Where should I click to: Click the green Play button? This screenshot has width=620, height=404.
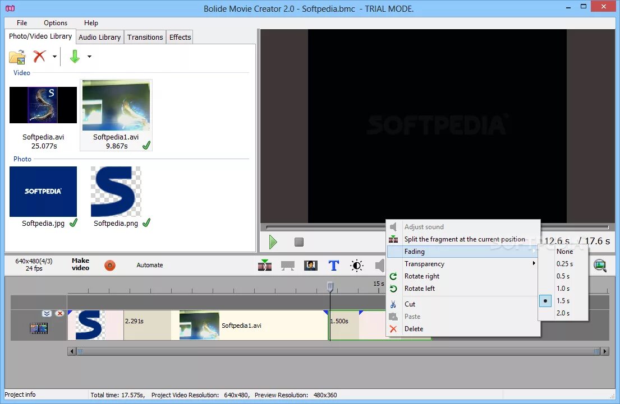(x=273, y=242)
